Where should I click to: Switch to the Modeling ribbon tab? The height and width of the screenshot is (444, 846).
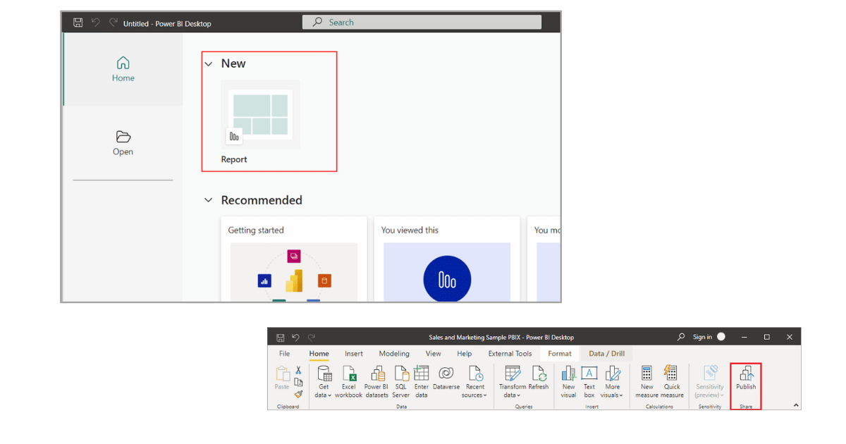point(394,354)
